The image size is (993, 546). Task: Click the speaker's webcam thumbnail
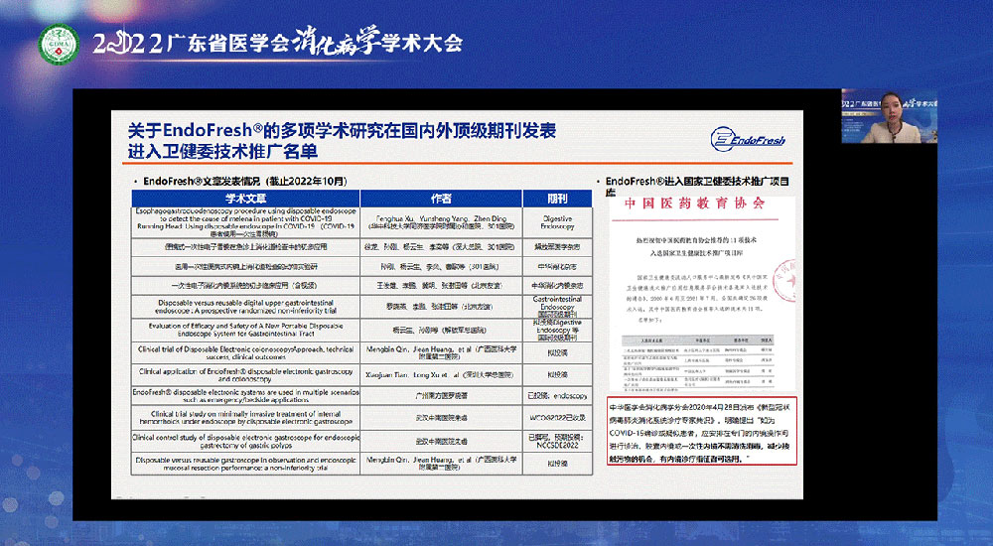coord(889,116)
